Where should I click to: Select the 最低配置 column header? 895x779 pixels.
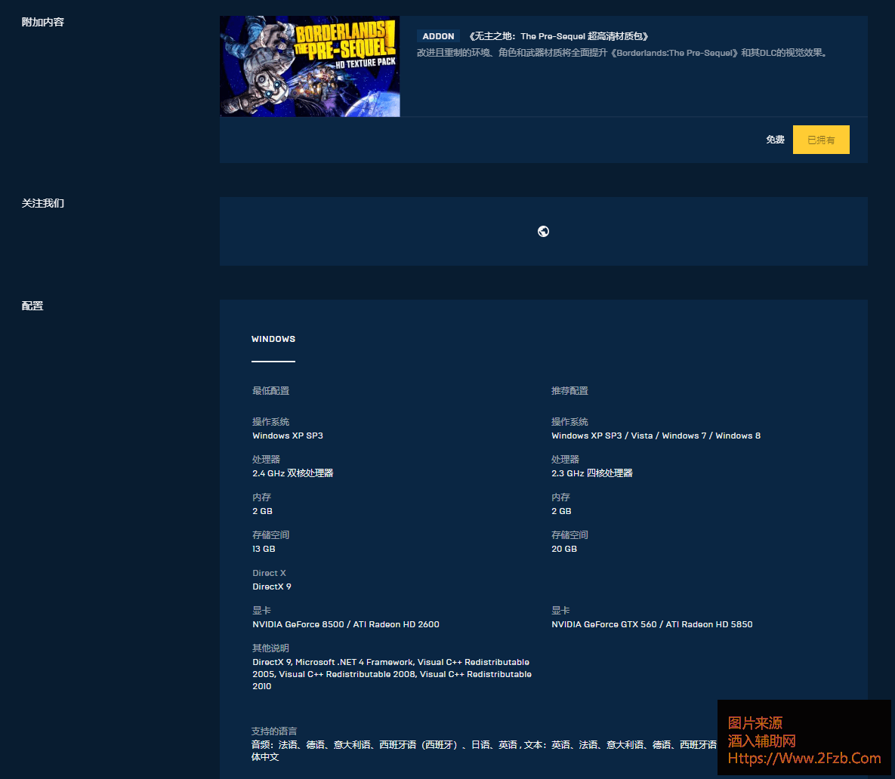pyautogui.click(x=270, y=391)
